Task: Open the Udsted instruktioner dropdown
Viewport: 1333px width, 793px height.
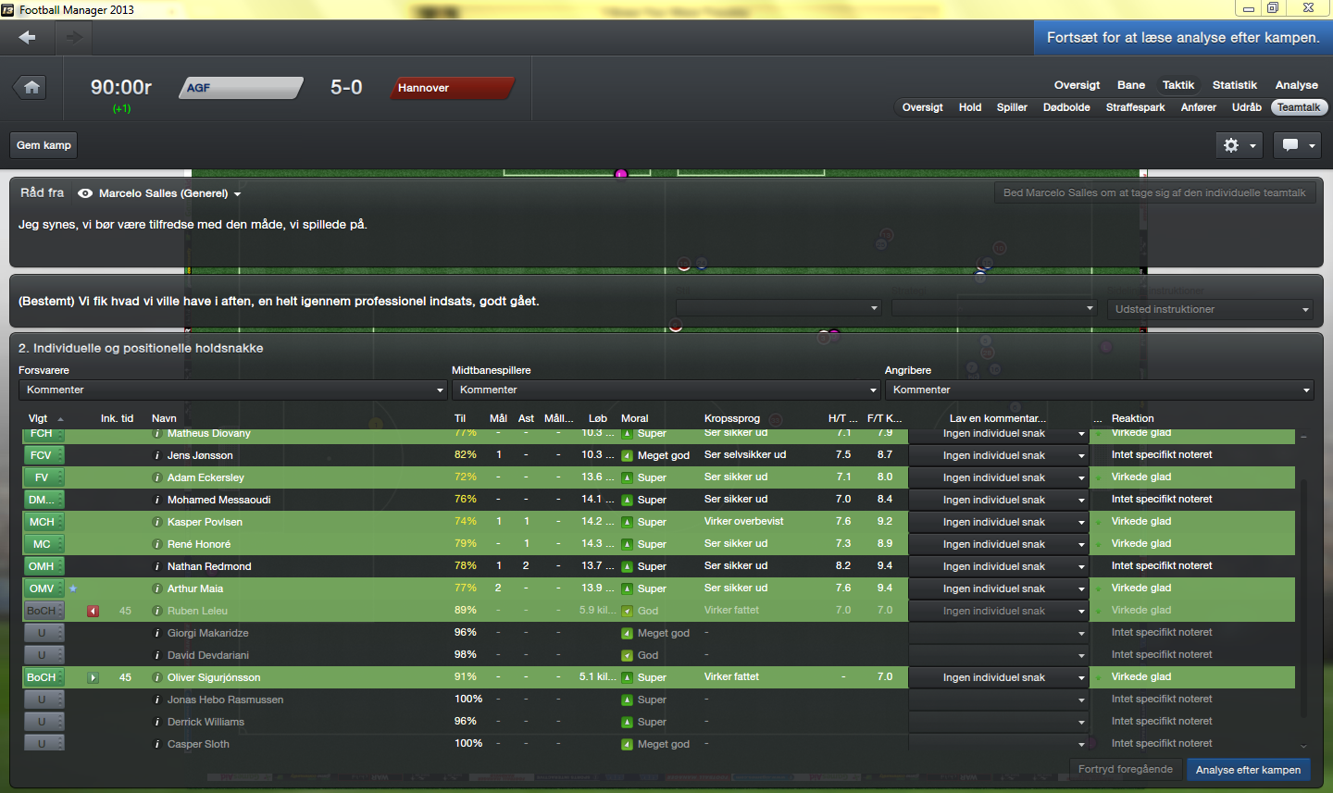Action: pyautogui.click(x=1210, y=309)
